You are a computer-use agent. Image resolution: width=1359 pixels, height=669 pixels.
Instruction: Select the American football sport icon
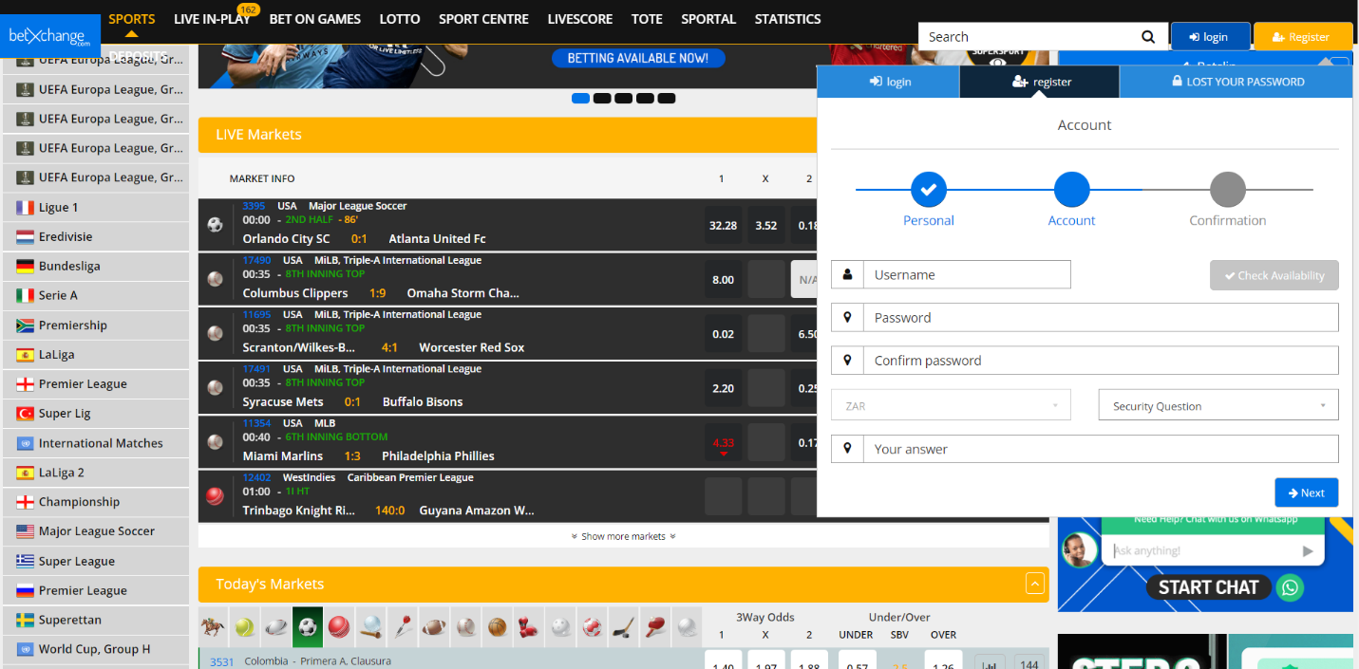pyautogui.click(x=434, y=627)
